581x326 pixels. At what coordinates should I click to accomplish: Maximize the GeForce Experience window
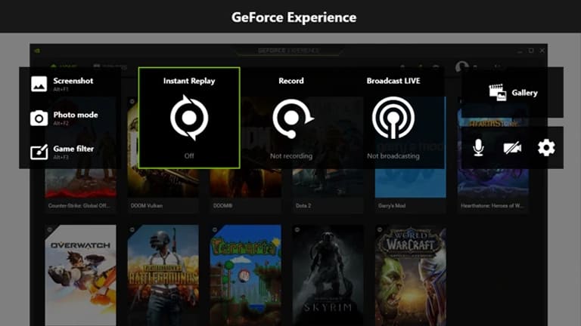[531, 51]
